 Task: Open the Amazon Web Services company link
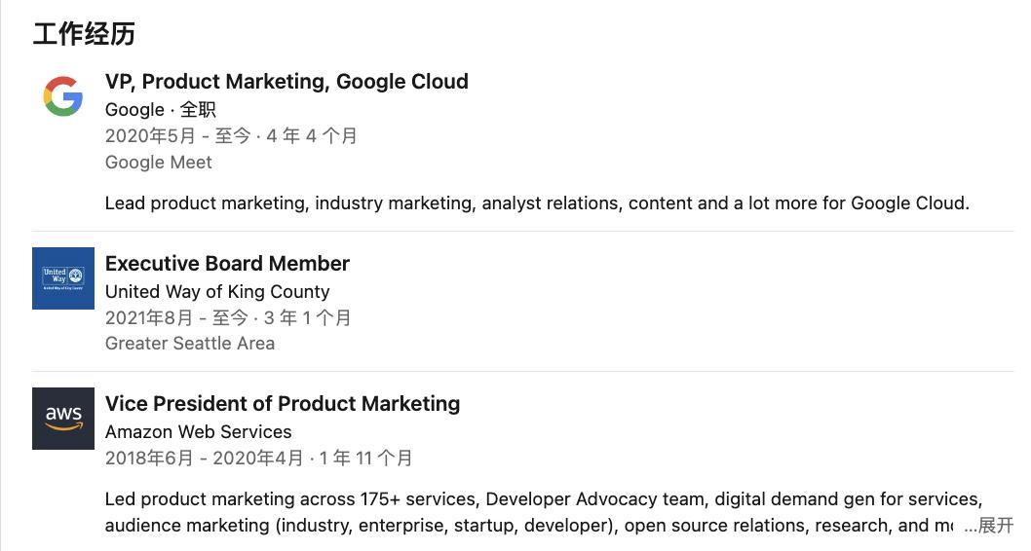199,431
